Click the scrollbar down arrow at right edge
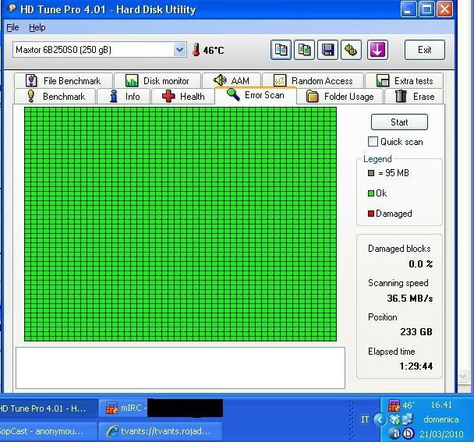 pos(463,377)
